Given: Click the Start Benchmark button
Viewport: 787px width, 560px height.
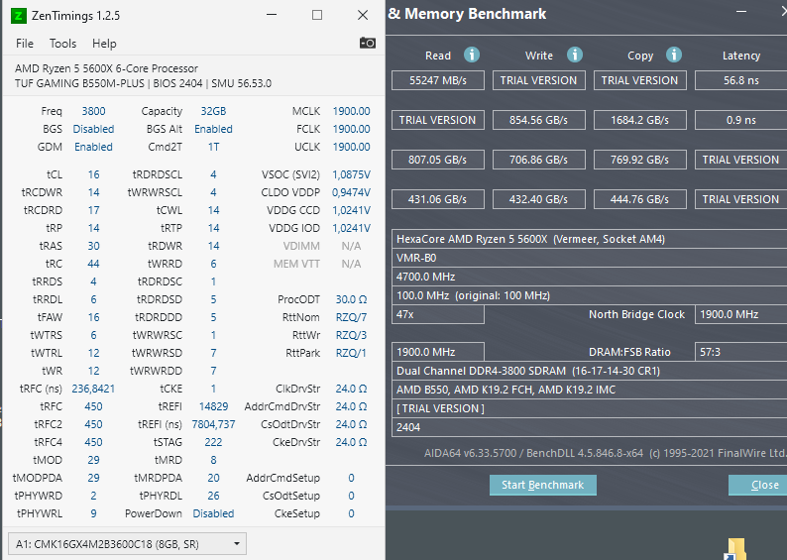Looking at the screenshot, I should [542, 485].
